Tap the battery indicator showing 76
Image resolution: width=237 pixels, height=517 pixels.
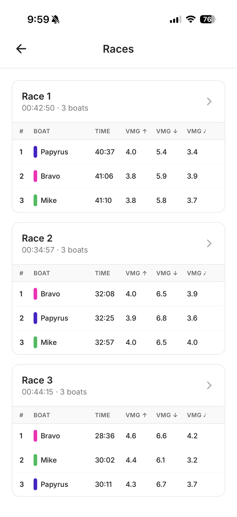coord(207,20)
